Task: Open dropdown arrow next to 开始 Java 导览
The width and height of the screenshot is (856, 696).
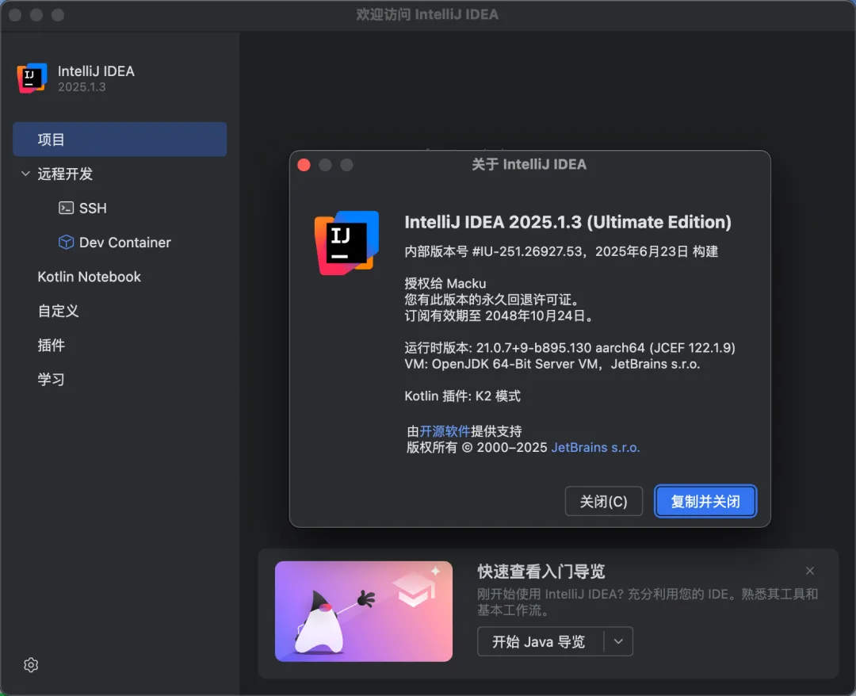Action: [618, 641]
